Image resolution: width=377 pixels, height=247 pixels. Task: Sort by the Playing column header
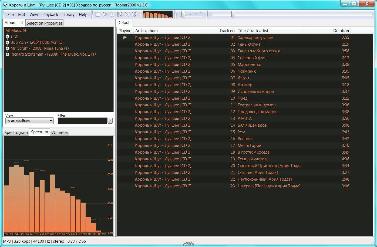[125, 31]
